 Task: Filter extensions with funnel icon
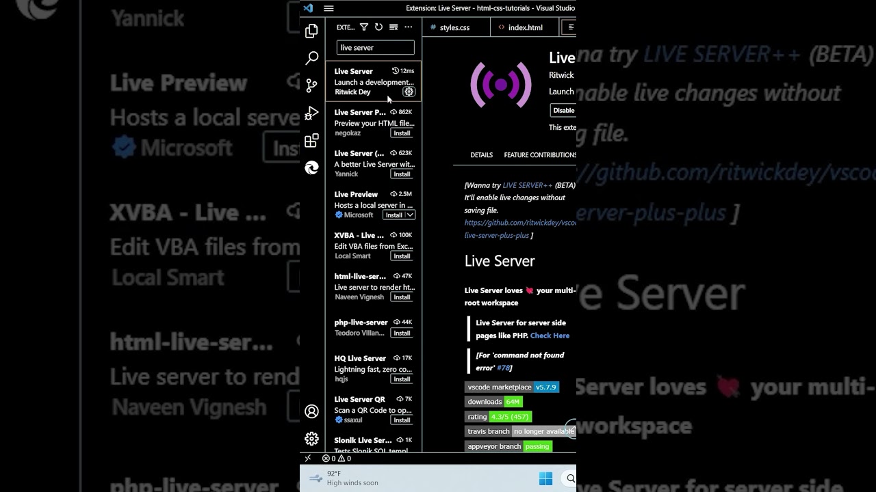tap(364, 27)
